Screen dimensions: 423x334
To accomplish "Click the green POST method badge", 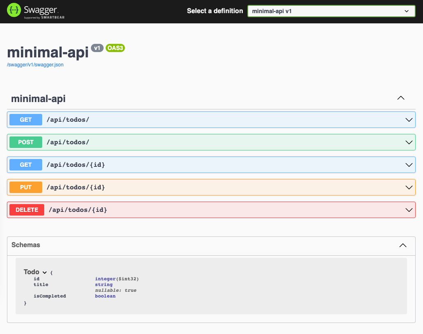I will (x=25, y=142).
